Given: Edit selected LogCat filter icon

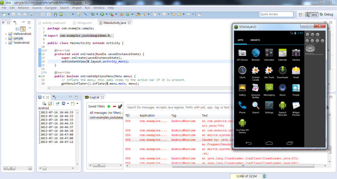Looking at the screenshot, I should pos(120,106).
